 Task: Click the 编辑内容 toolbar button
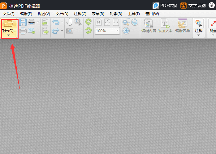click(149, 26)
